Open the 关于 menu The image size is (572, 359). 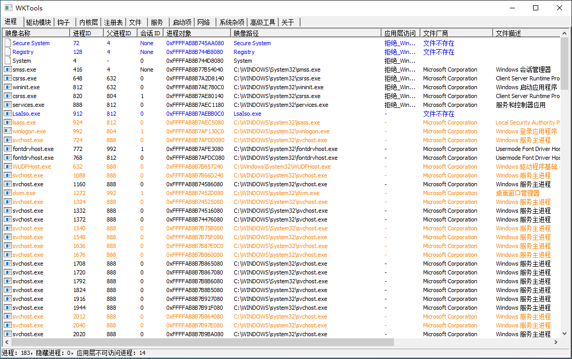pos(288,22)
